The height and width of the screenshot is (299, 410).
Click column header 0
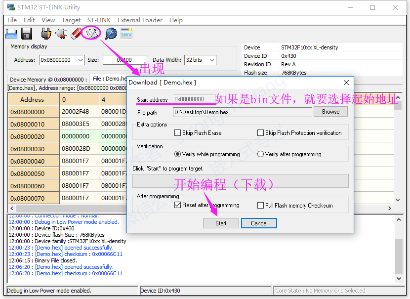pos(79,100)
